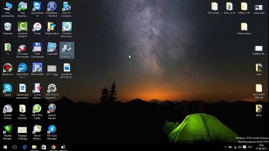Open Sony PC Companion shortcut
This screenshot has height=151, width=269.
67,9
